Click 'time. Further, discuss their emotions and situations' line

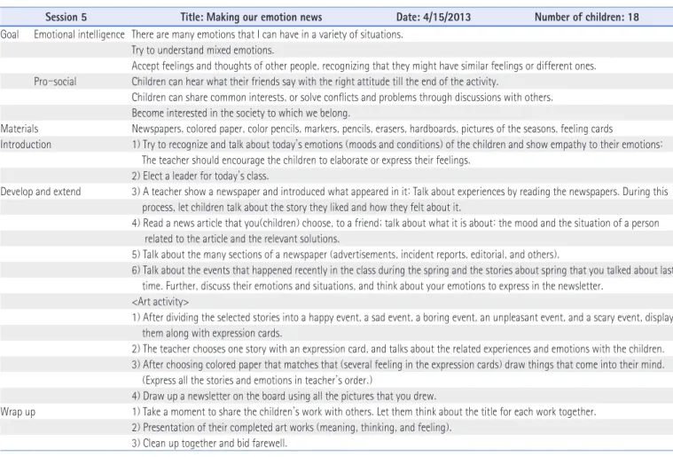372,286
